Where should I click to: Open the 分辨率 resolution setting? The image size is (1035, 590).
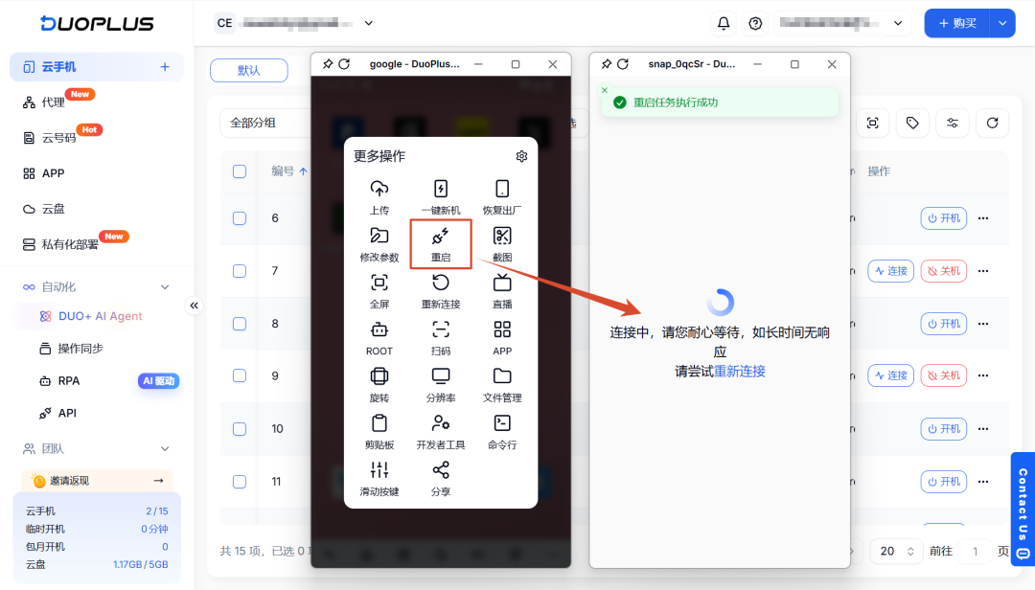[440, 385]
